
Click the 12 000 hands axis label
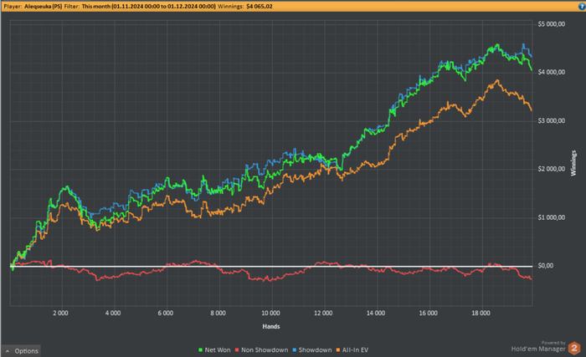pos(323,313)
